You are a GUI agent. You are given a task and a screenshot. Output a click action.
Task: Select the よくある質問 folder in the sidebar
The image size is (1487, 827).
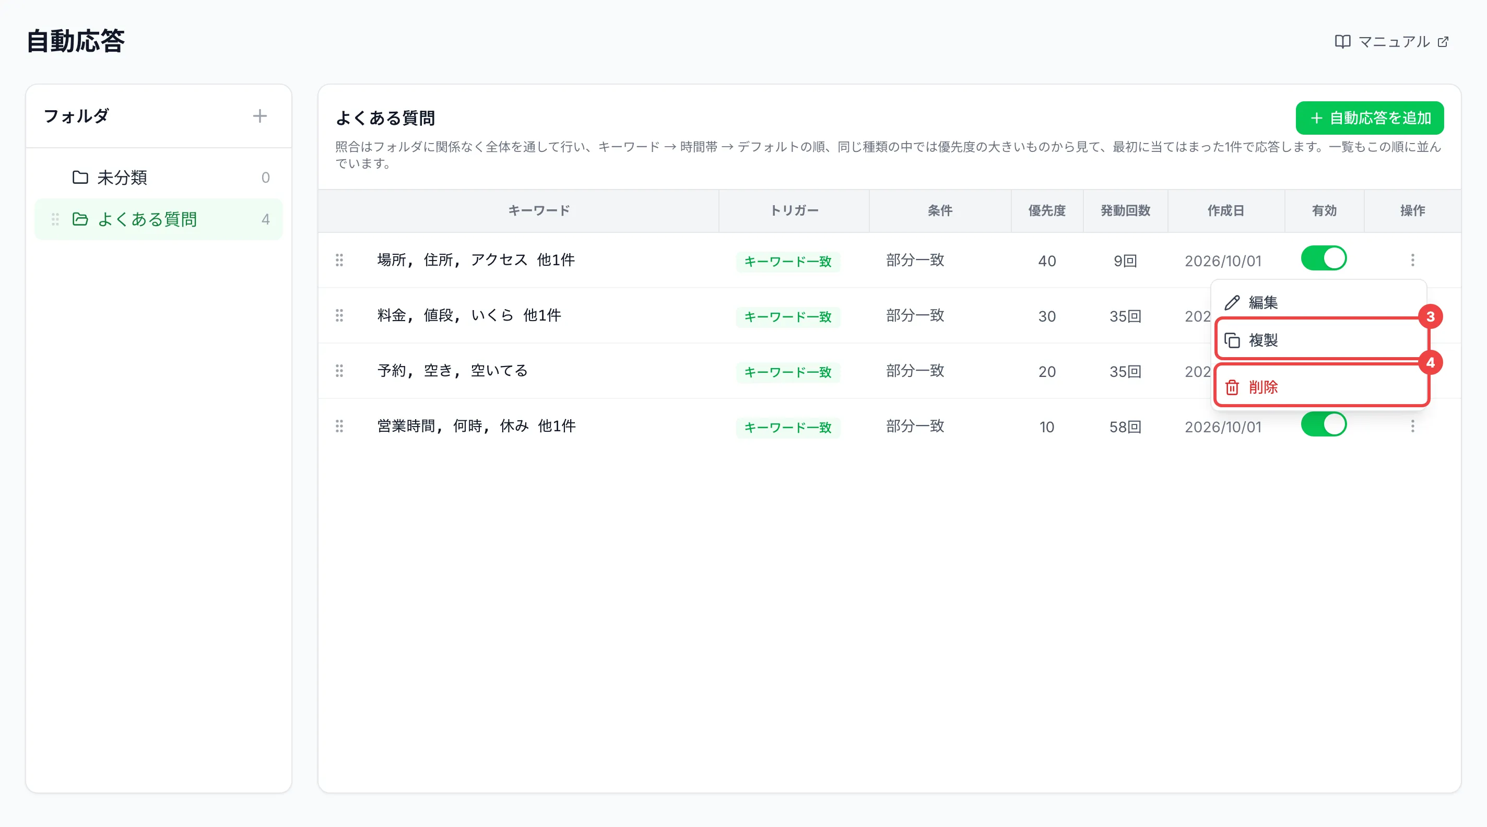click(x=159, y=219)
